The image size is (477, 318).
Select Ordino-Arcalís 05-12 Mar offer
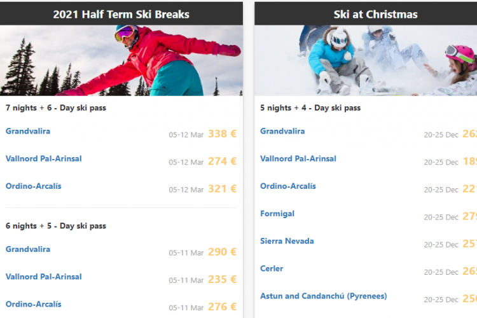[x=34, y=186]
